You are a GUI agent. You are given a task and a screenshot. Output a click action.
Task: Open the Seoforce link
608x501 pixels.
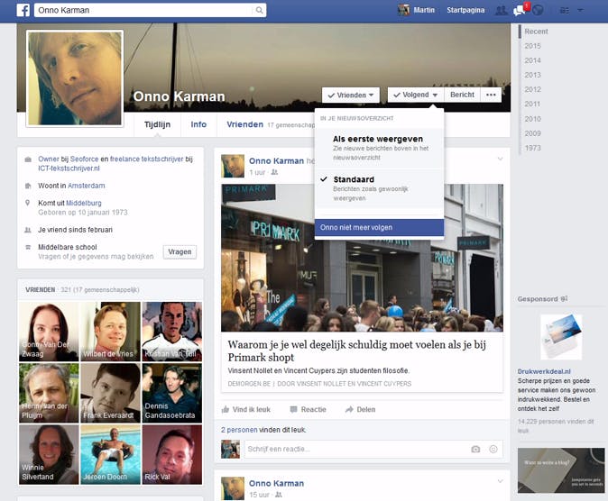[84, 159]
